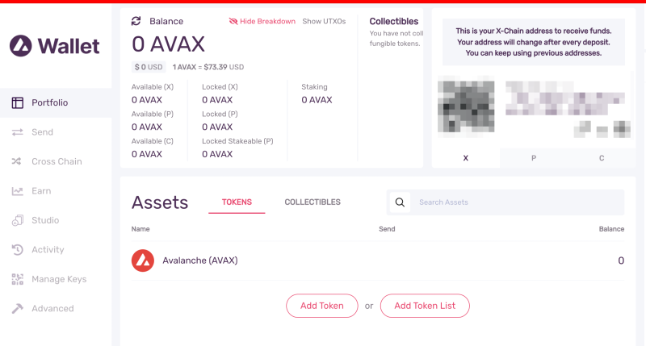Switch address to the P chain tab
This screenshot has width=646, height=346.
[x=534, y=158]
